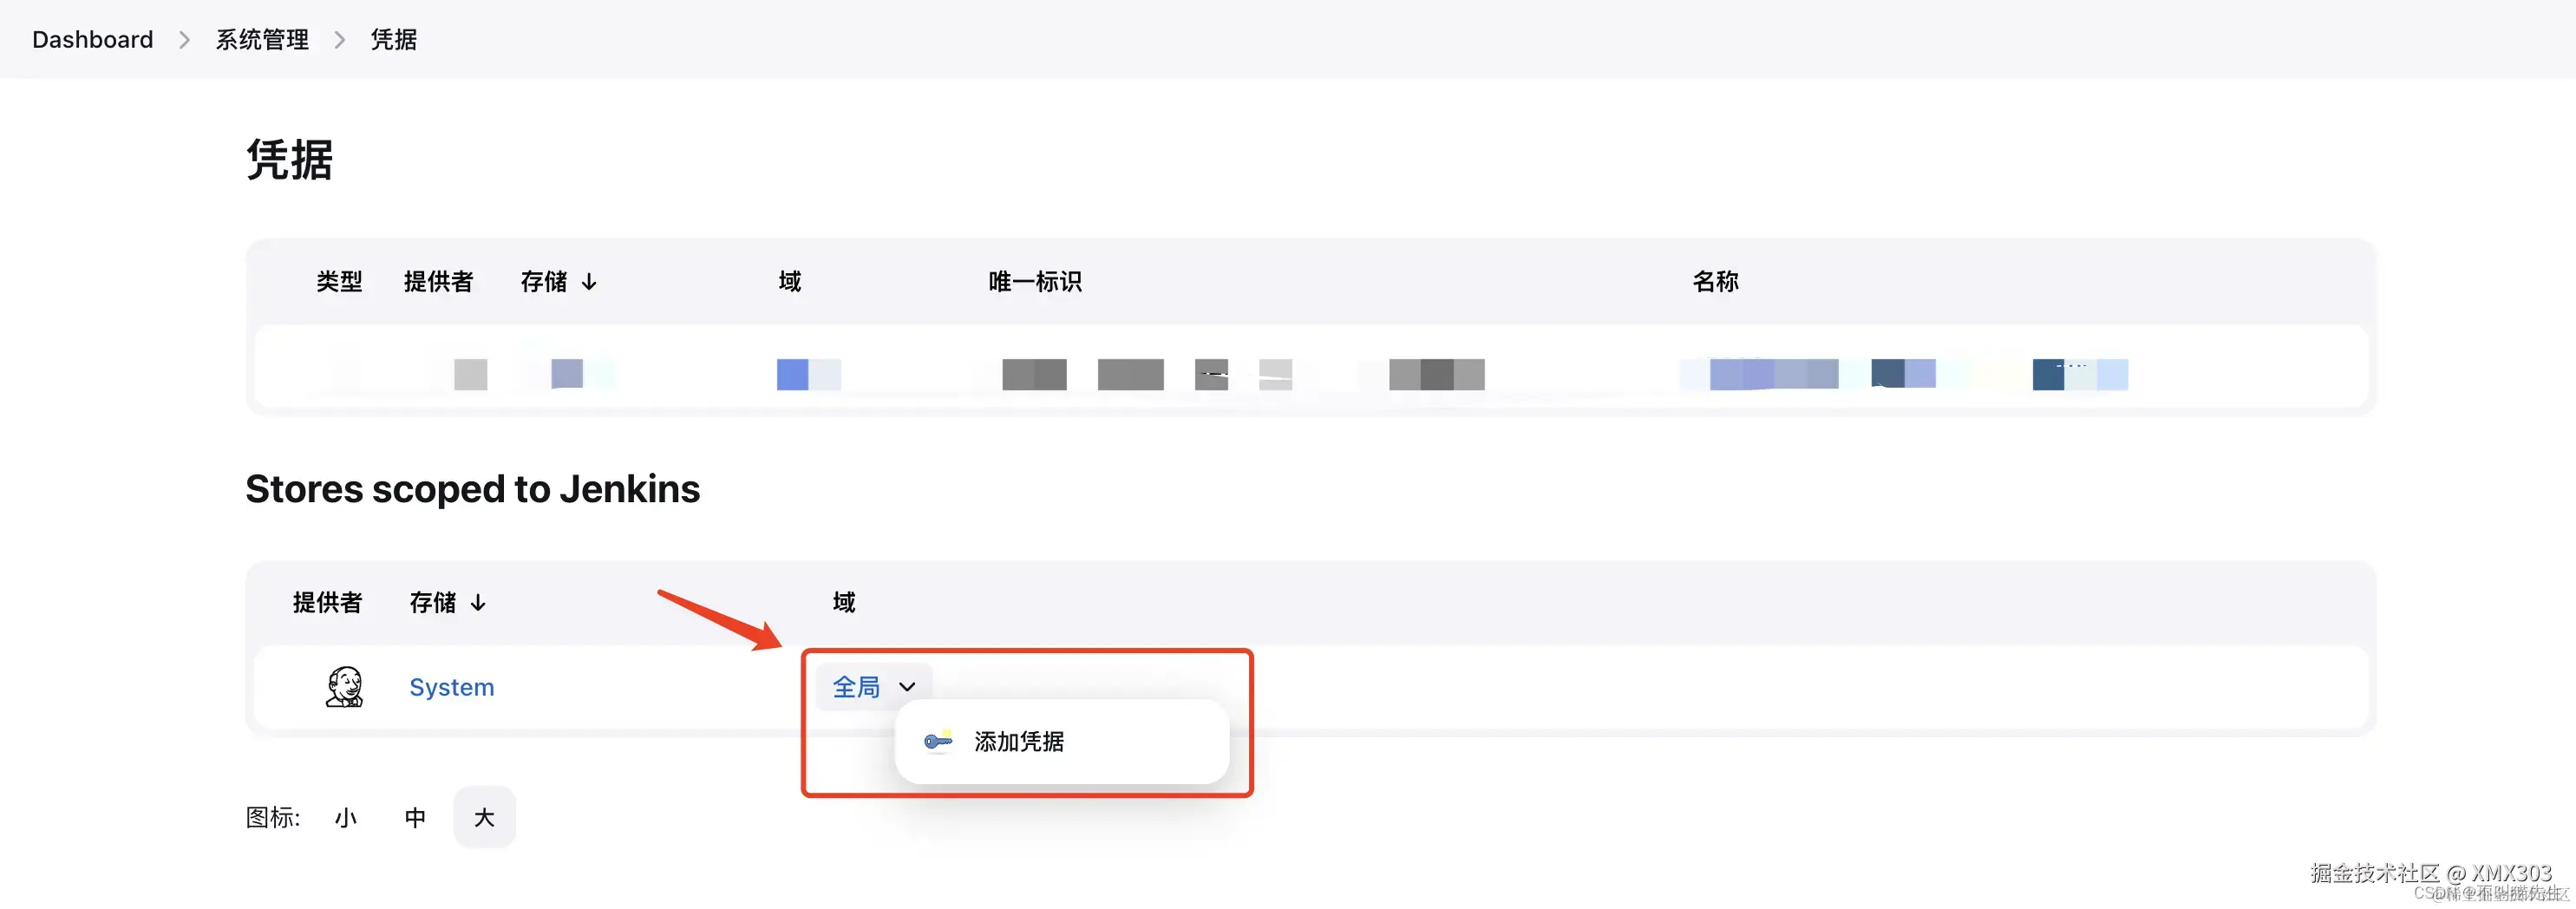The width and height of the screenshot is (2576, 909).
Task: Sort credentials by the 类型 column header
Action: coord(338,281)
